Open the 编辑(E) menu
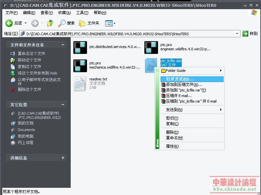The width and height of the screenshot is (261, 195). coord(29,13)
